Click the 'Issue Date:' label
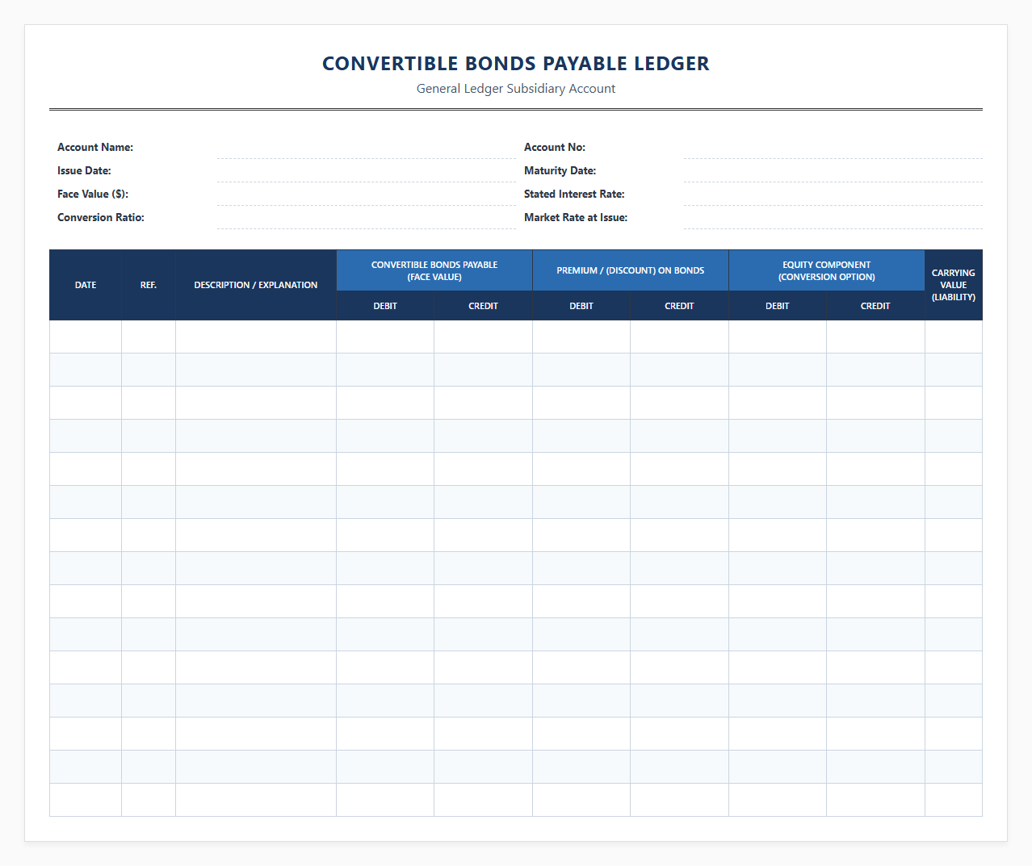Viewport: 1032px width, 866px height. pyautogui.click(x=84, y=170)
